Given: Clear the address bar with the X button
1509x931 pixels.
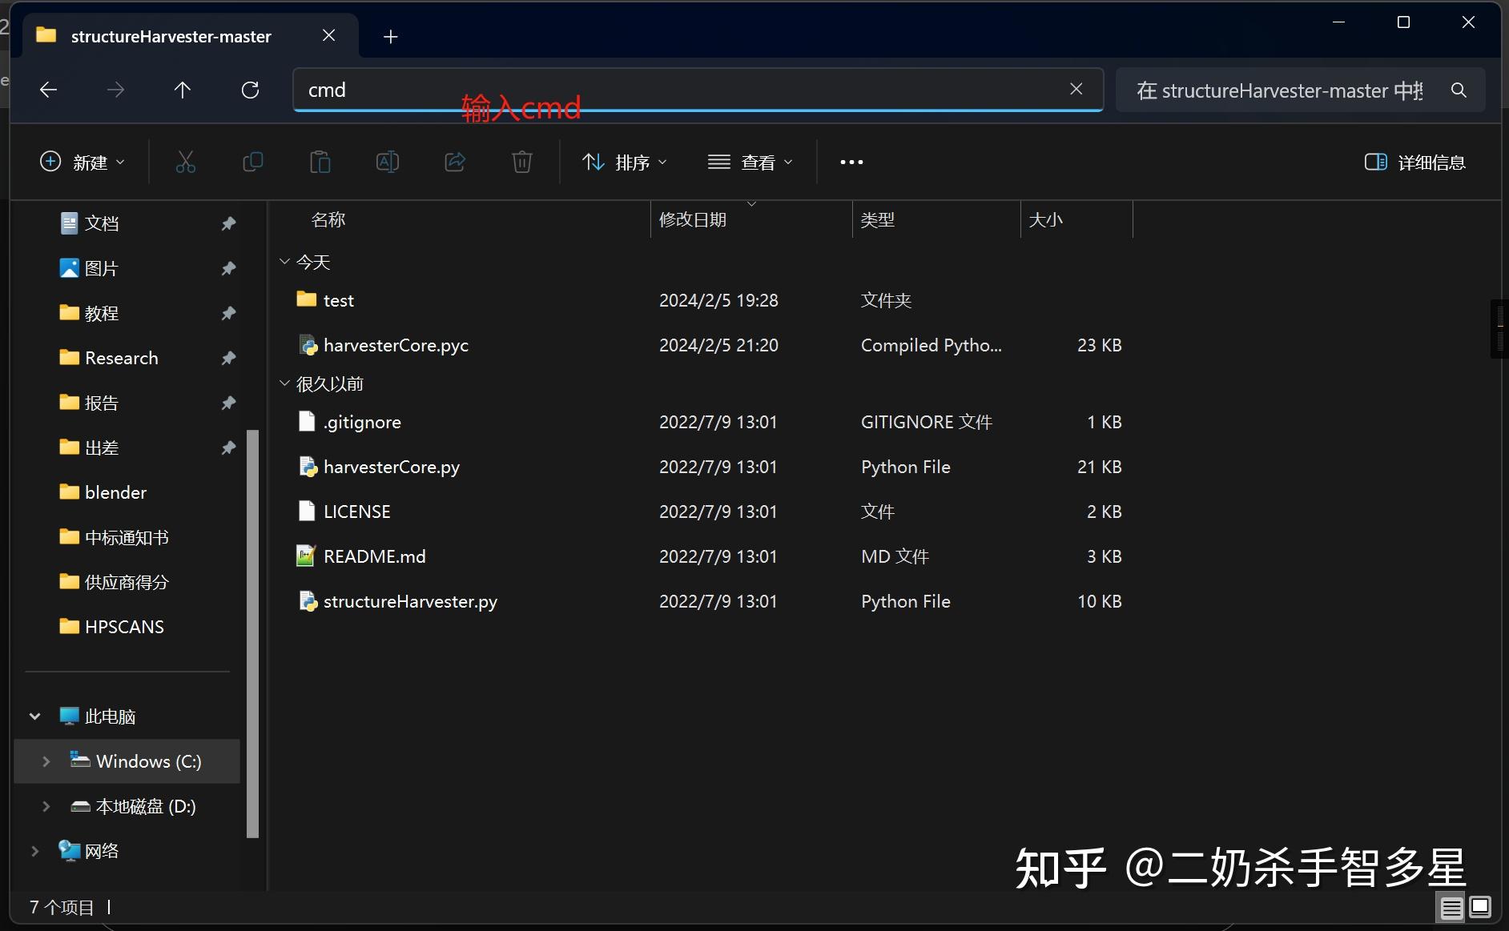Looking at the screenshot, I should click(1076, 89).
